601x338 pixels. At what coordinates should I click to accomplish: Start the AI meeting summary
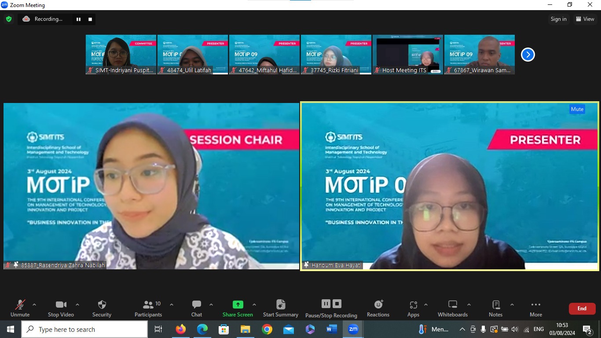click(x=280, y=308)
